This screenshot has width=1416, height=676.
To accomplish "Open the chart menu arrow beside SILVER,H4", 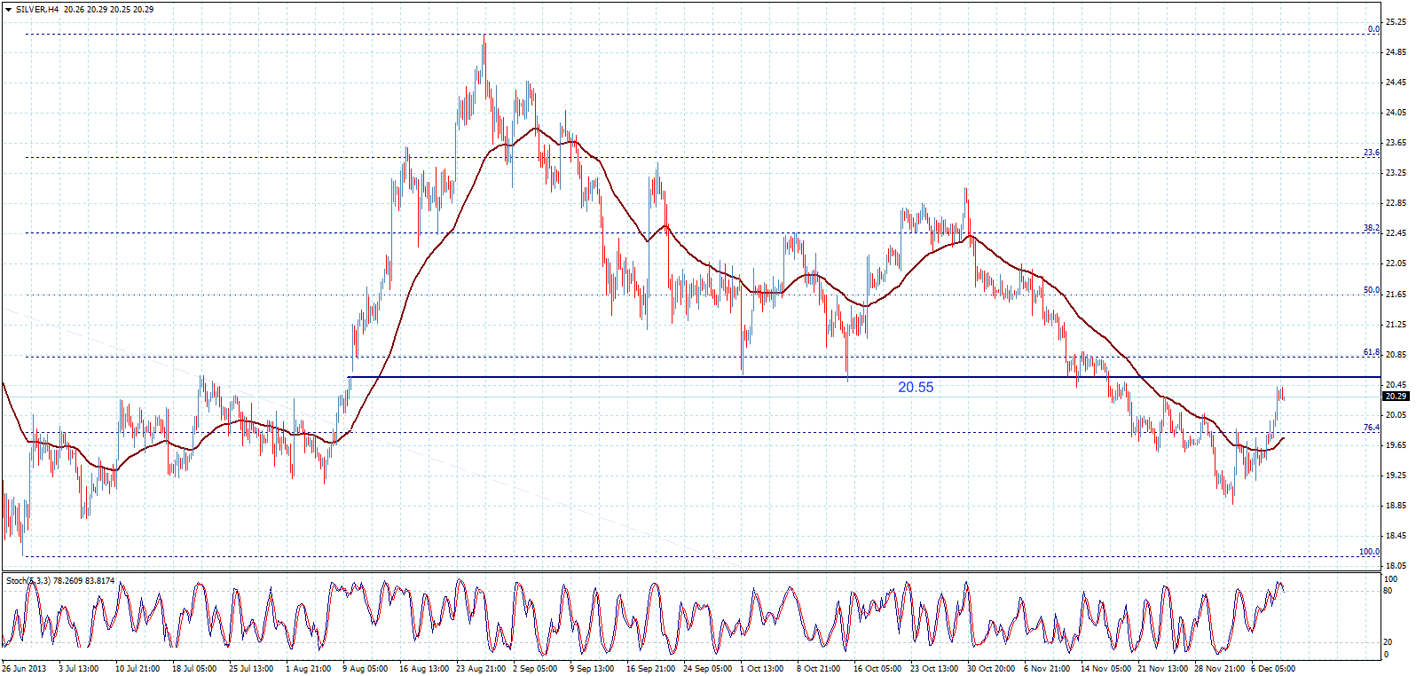I will (x=9, y=9).
